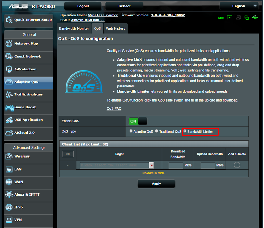The height and width of the screenshot is (228, 264).
Task: Open USB Application icon
Action: tap(9, 120)
